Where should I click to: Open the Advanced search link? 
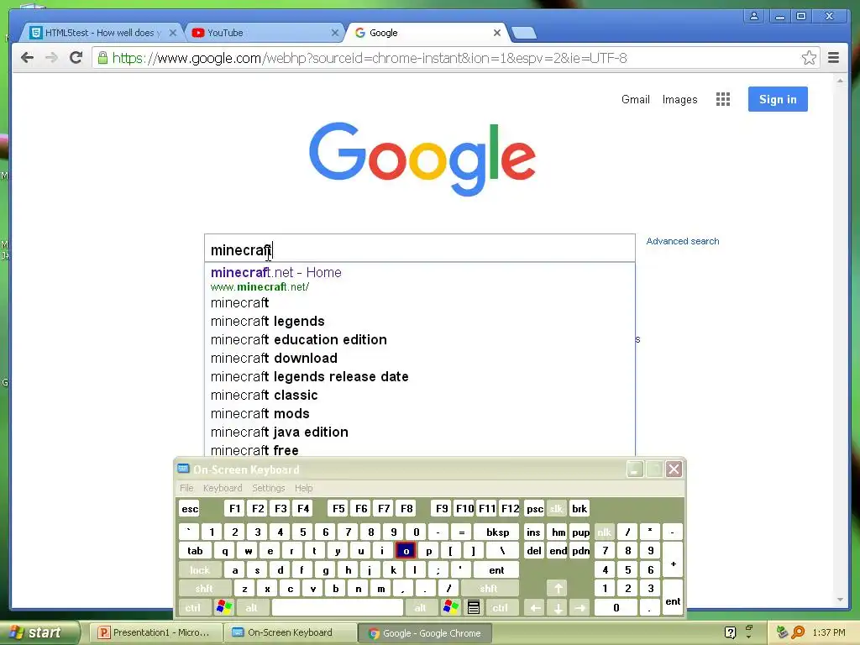coord(682,241)
